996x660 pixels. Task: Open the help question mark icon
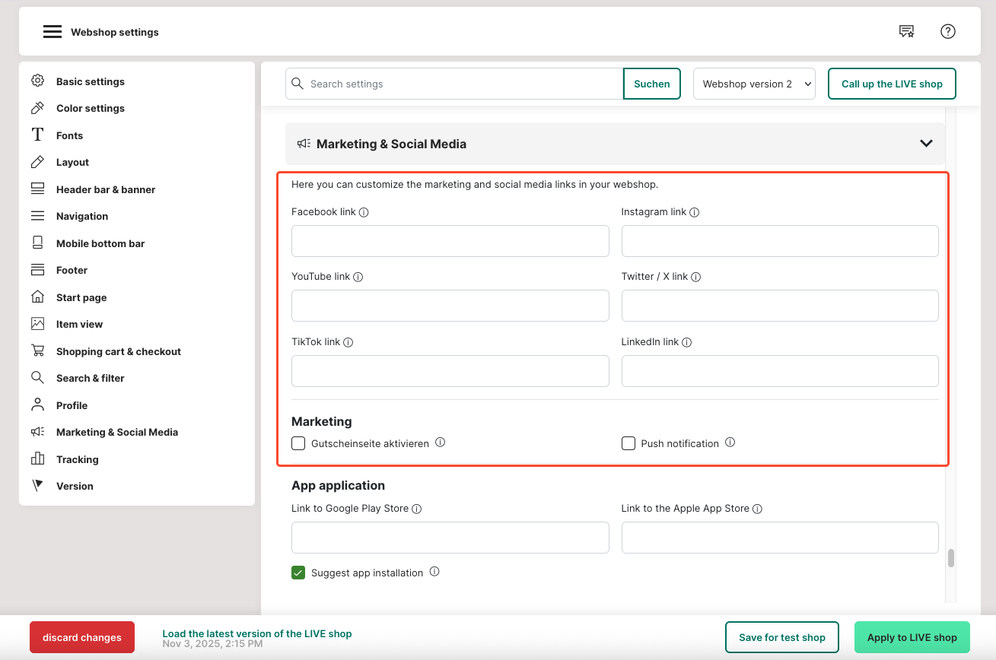(x=947, y=31)
